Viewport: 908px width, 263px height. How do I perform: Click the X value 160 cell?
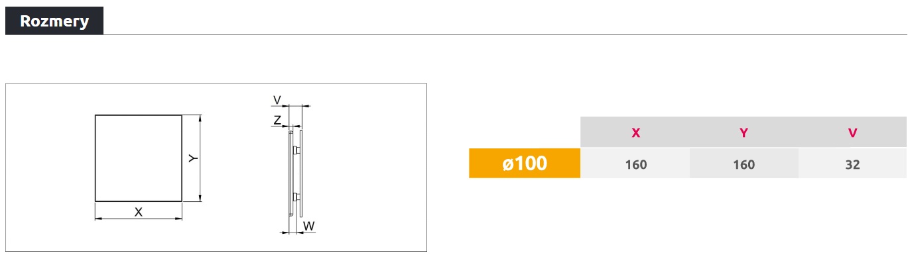pos(635,164)
